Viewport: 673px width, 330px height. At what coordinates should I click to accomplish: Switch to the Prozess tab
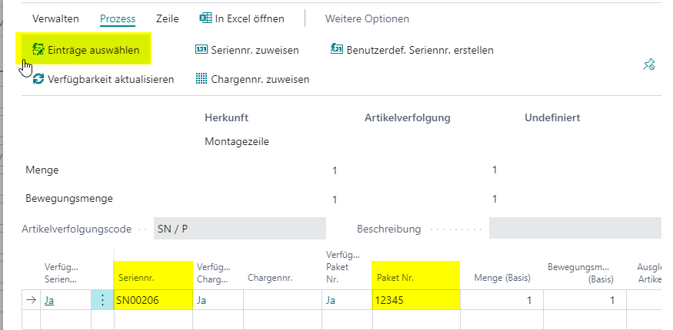pyautogui.click(x=118, y=19)
